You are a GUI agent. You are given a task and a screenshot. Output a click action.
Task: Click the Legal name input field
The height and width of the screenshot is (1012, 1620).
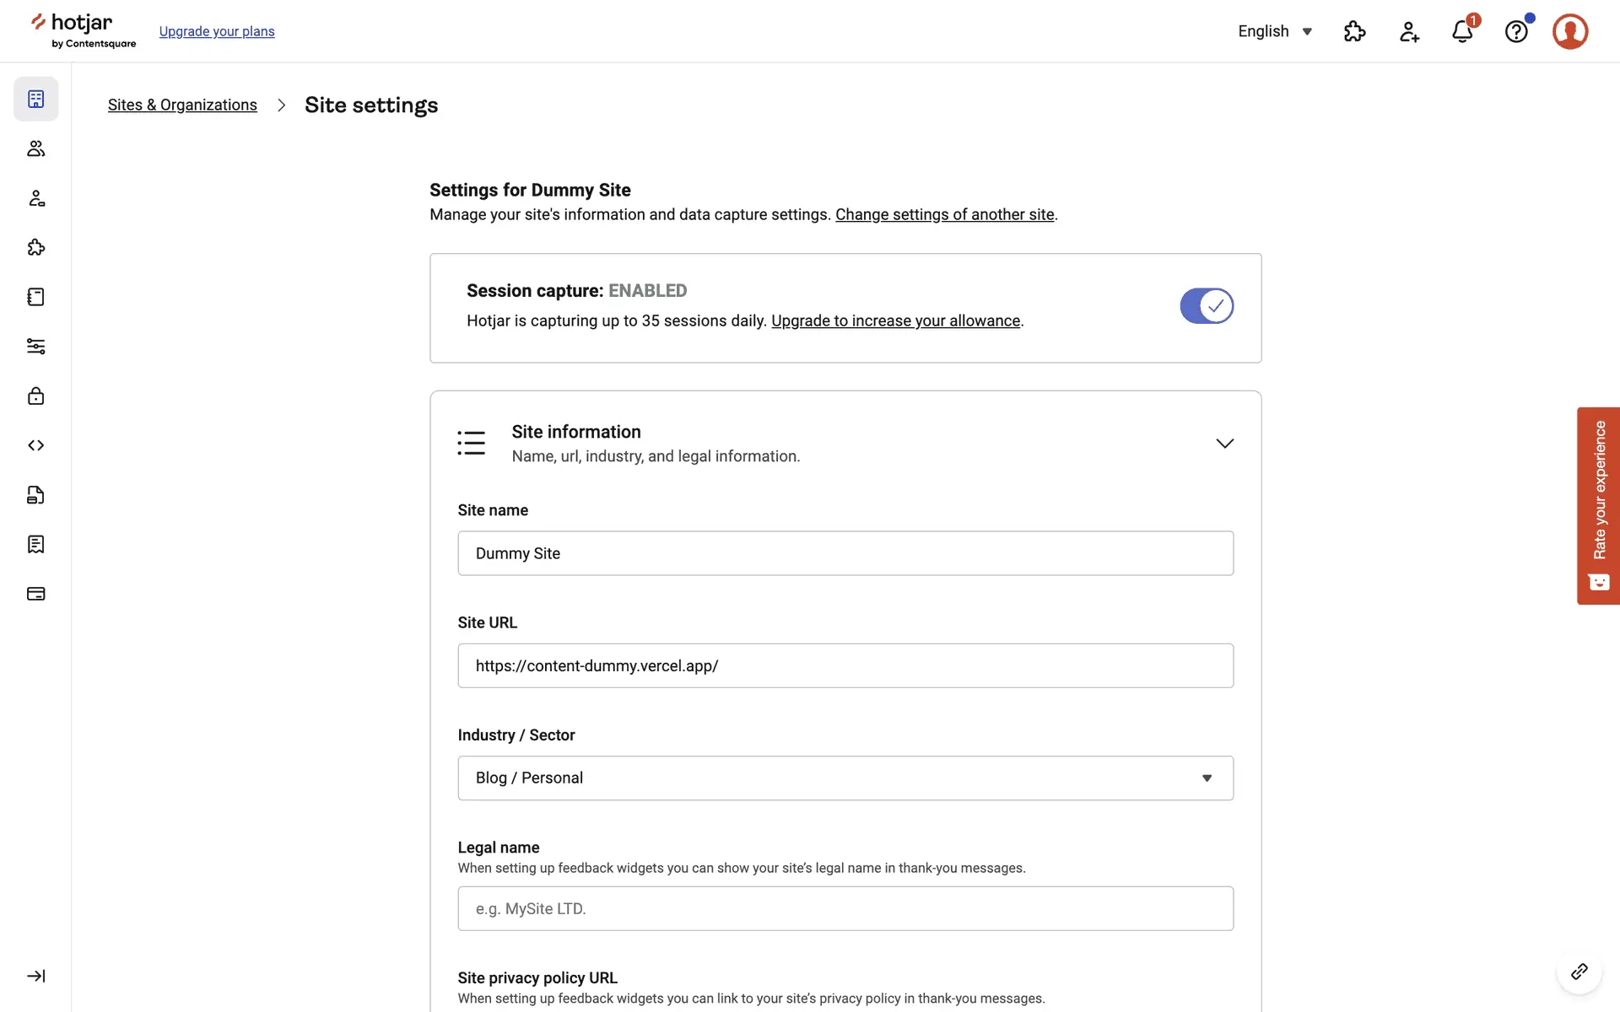click(845, 908)
